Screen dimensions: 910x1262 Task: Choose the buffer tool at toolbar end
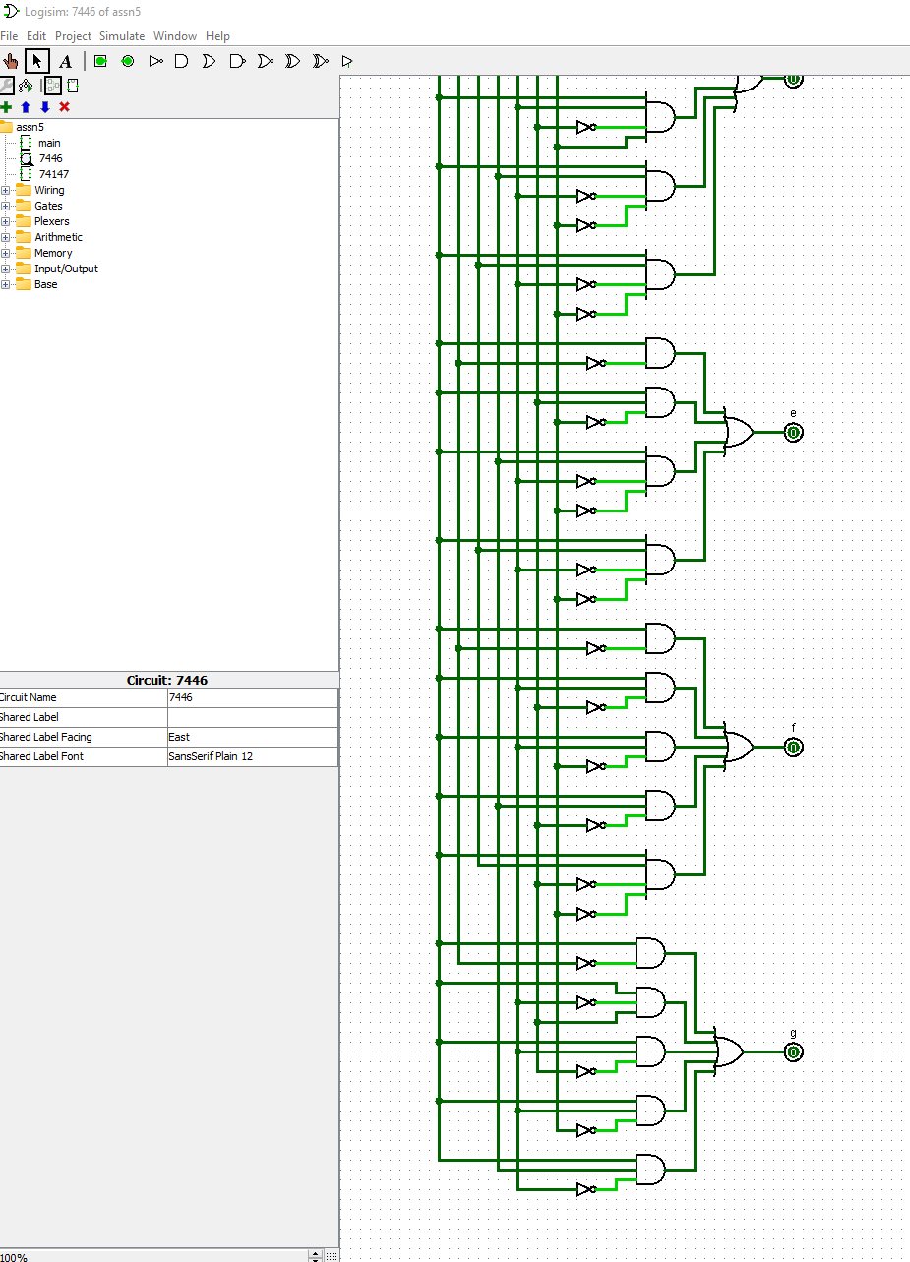346,61
